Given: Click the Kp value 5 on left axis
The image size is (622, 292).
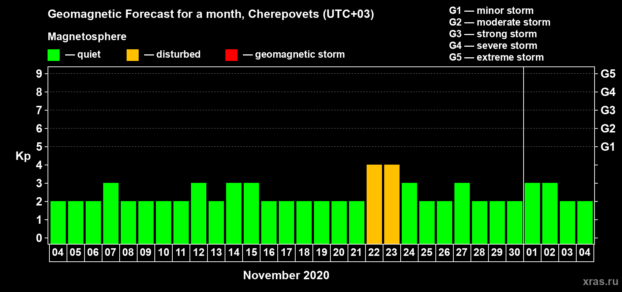Looking at the screenshot, I should tap(39, 147).
